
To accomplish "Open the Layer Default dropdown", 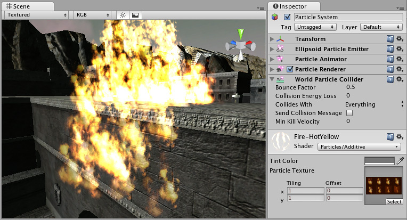I will [x=380, y=27].
